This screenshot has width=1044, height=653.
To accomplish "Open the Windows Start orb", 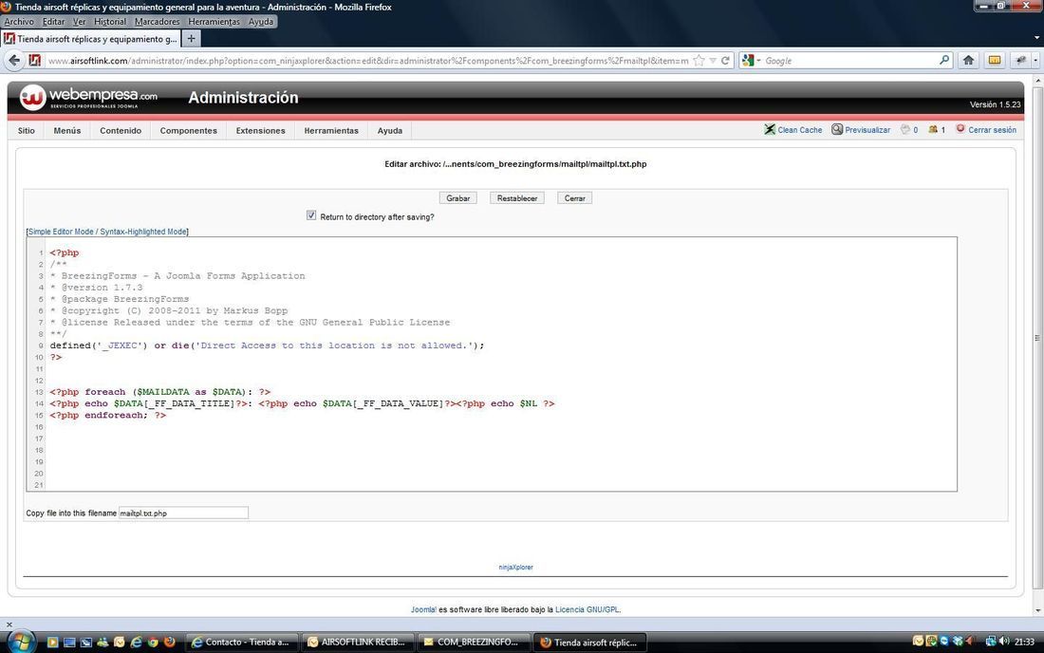I will click(x=21, y=642).
